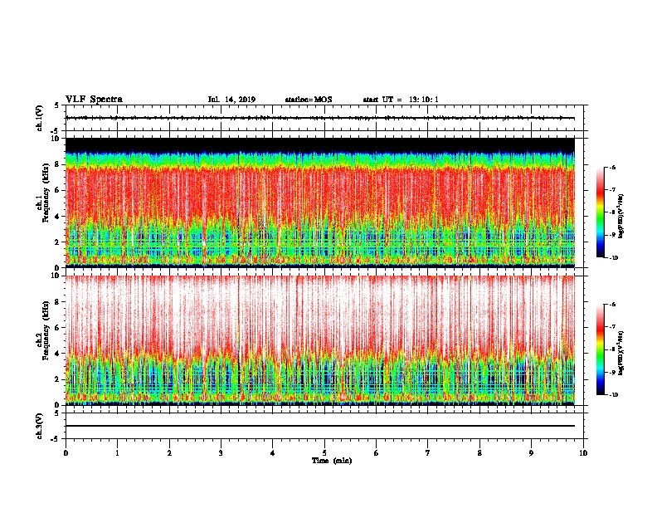
Task: Click the "station=MOS" label
Action: pyautogui.click(x=309, y=100)
